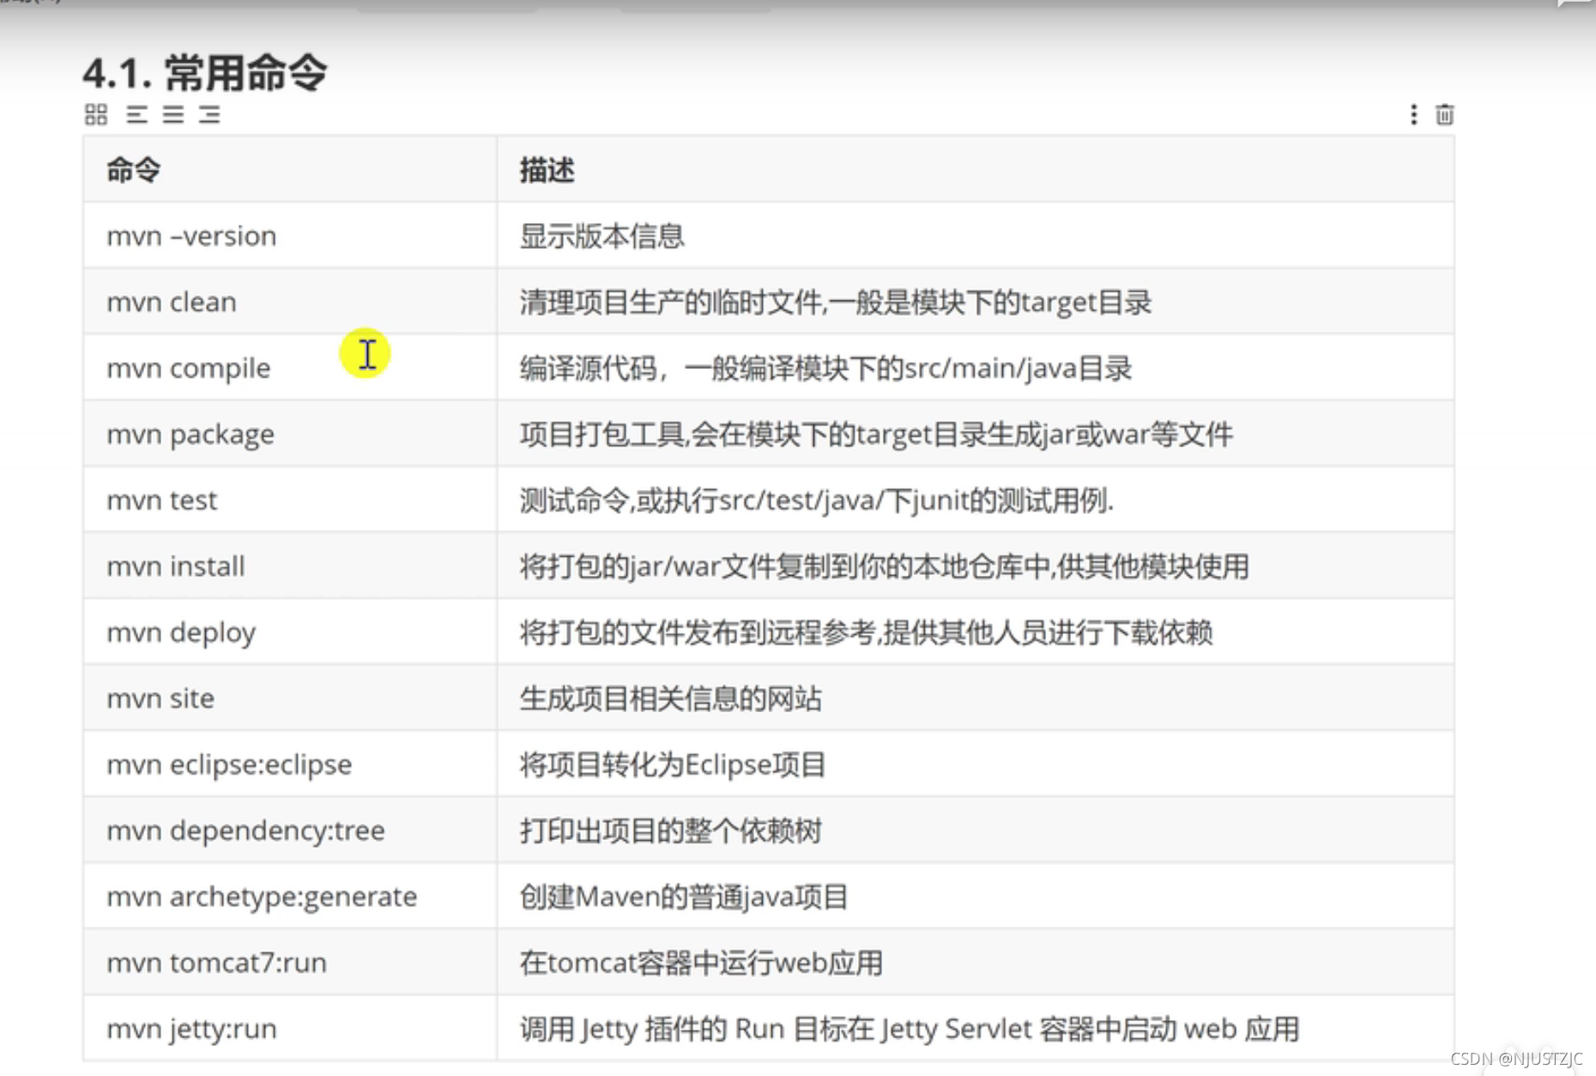This screenshot has height=1076, width=1596.
Task: Click the description about junit的测试用例
Action: point(975,499)
